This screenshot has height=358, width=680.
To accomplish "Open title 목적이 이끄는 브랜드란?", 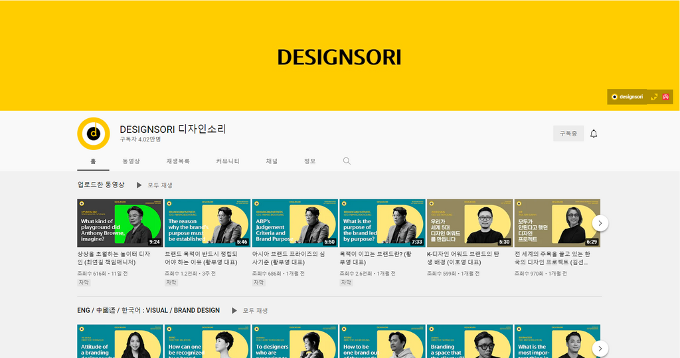I will tap(376, 258).
